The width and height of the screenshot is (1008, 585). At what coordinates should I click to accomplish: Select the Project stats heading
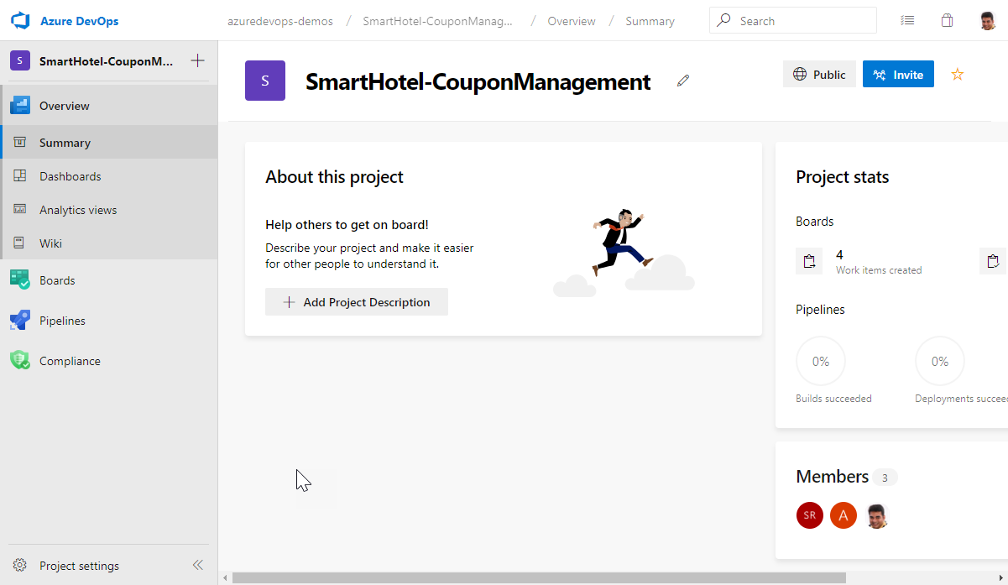point(842,177)
